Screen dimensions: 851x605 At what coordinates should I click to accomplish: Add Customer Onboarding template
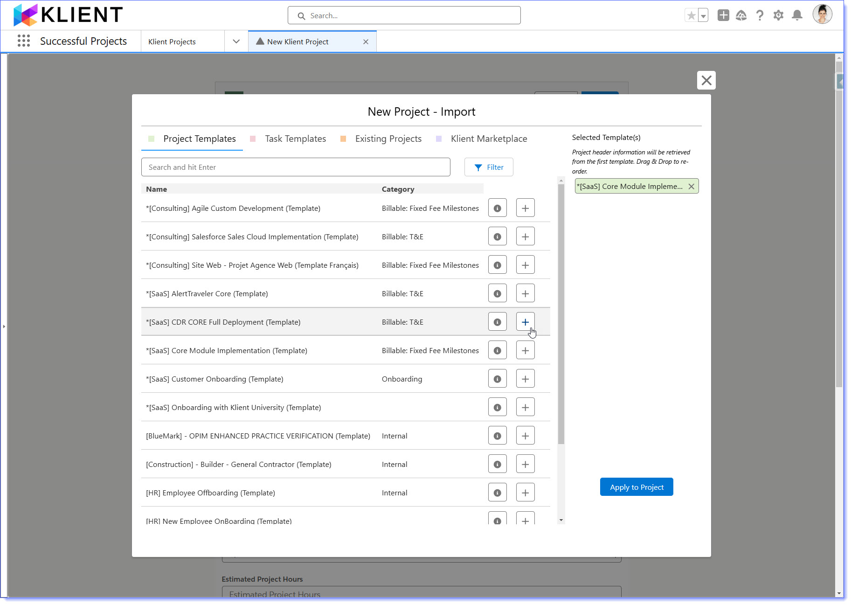[x=525, y=379]
